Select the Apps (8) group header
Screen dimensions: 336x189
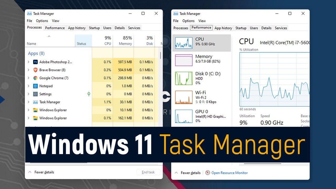click(36, 53)
